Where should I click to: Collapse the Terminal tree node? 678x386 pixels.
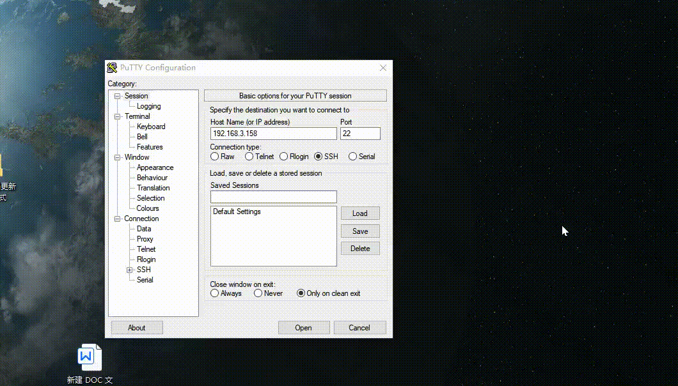pyautogui.click(x=117, y=116)
